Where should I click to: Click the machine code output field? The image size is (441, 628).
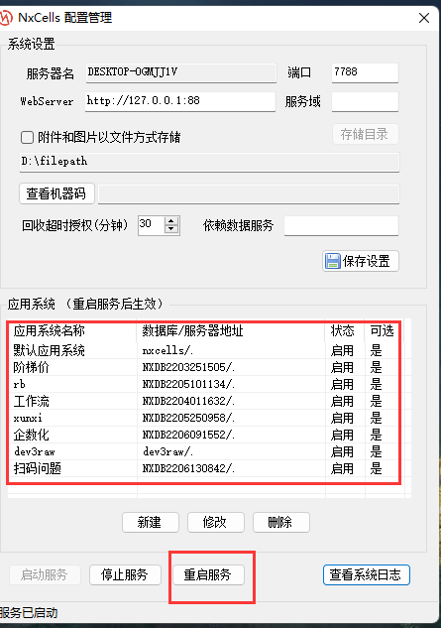pyautogui.click(x=249, y=194)
